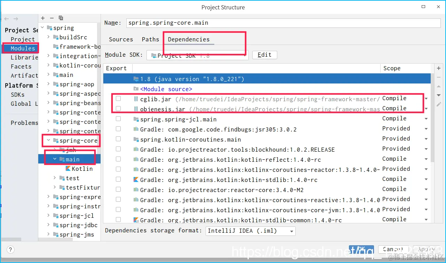
Task: Click the cglib.jar archive icon
Action: [x=136, y=99]
